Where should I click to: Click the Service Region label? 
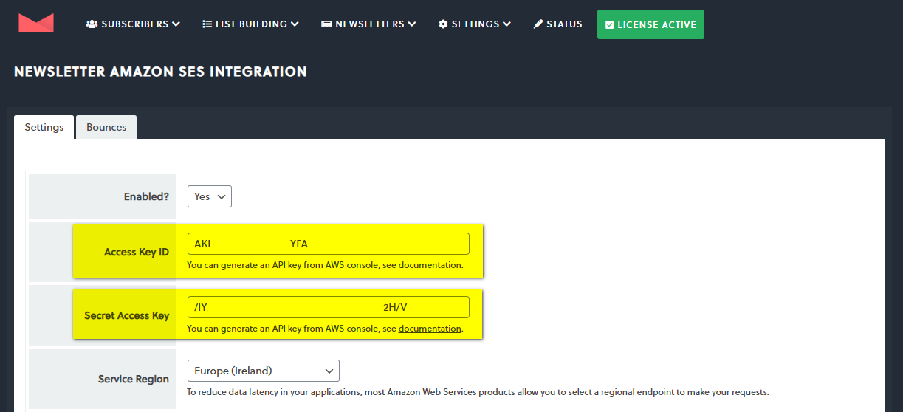(x=134, y=380)
